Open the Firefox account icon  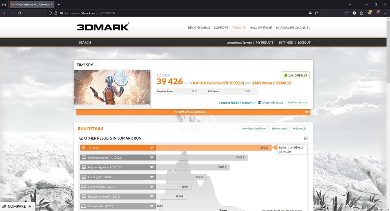pos(354,13)
